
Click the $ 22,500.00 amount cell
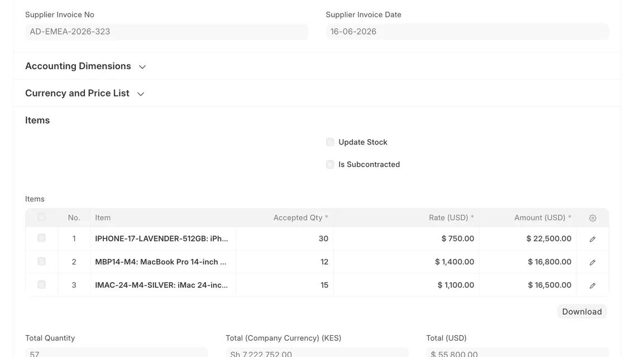pos(528,239)
